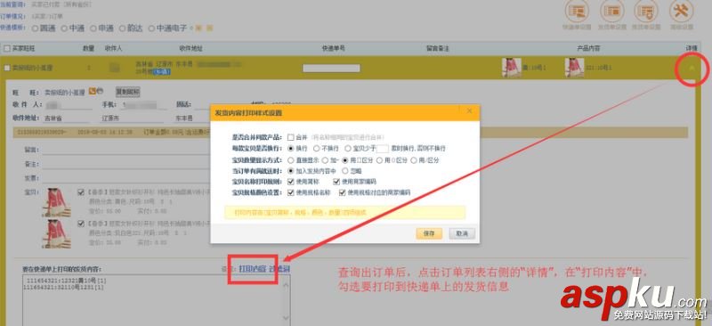Select the 不换行 radio option
The height and width of the screenshot is (326, 712).
pyautogui.click(x=317, y=149)
